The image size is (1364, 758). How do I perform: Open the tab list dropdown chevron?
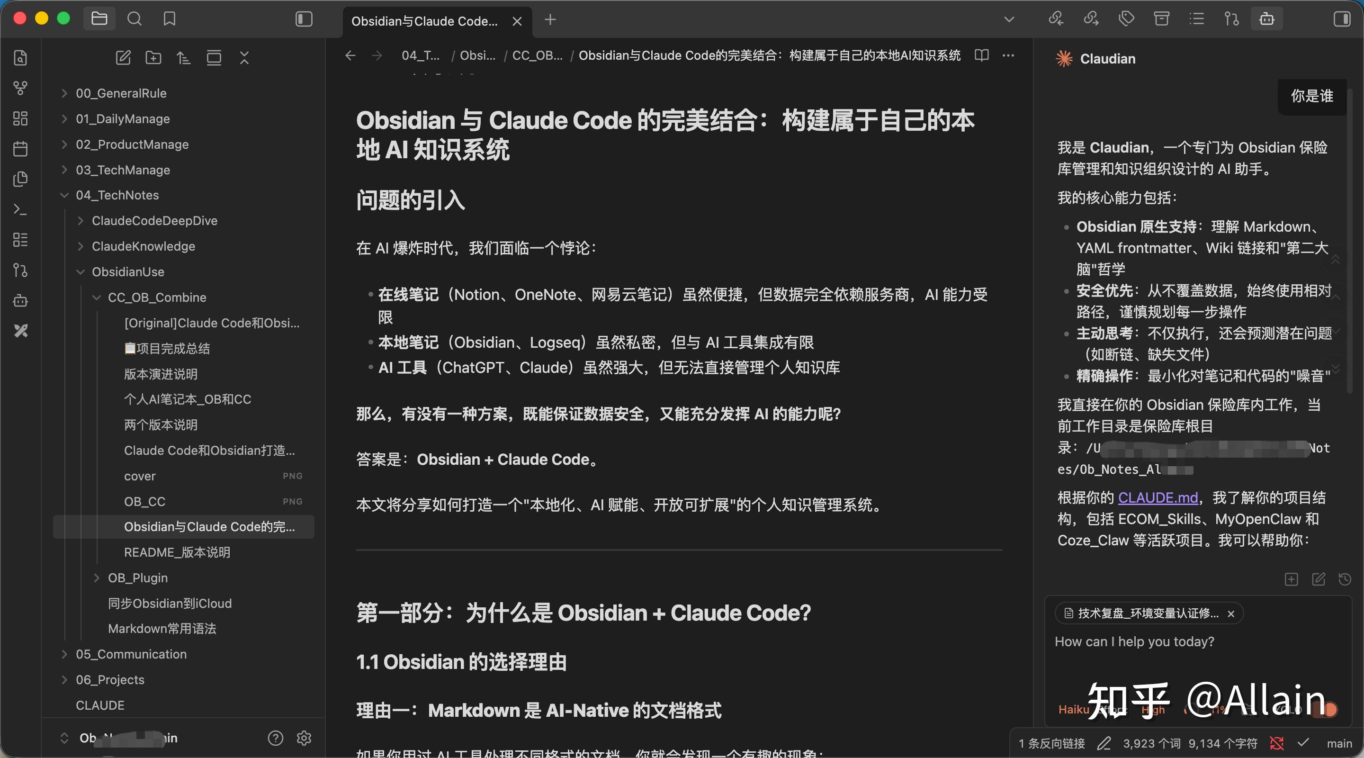[x=1009, y=19]
